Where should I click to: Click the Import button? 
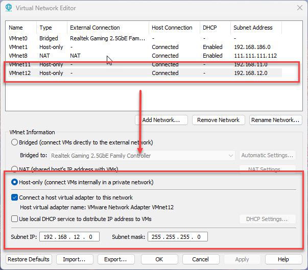pos(75,259)
